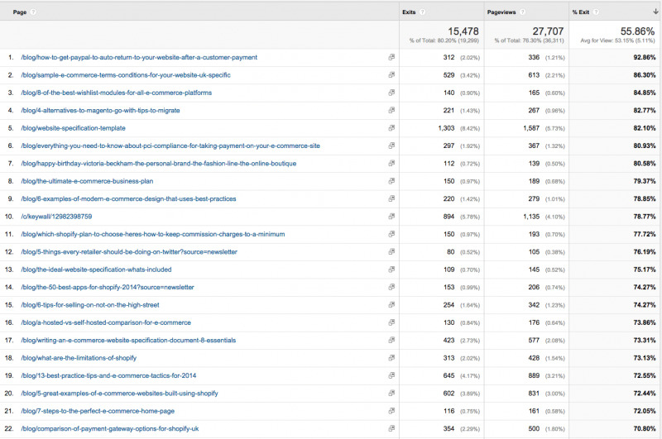Open 5 things retailer twitter newsletter link
Screen dimensions: 662x439
click(129, 252)
